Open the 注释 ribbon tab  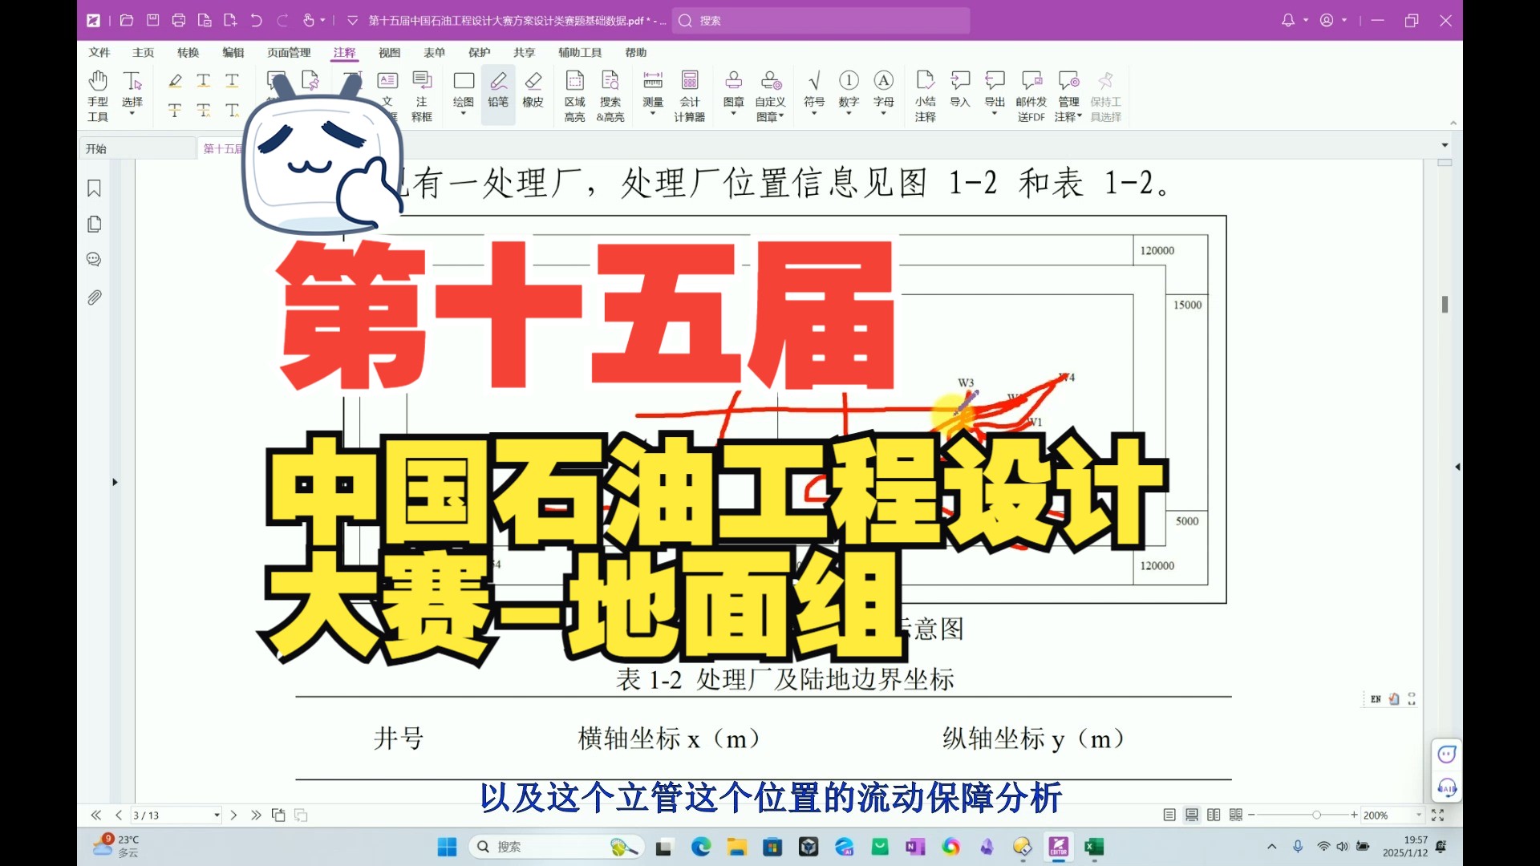tap(344, 51)
